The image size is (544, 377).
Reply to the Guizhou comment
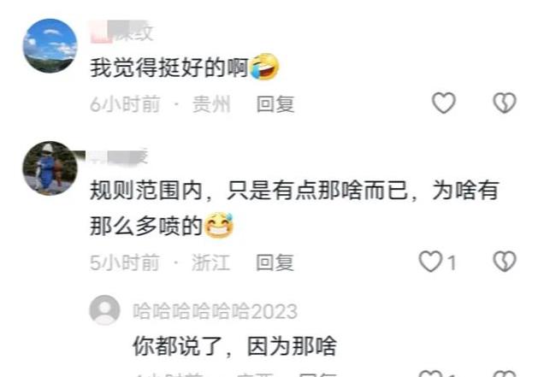(x=275, y=104)
